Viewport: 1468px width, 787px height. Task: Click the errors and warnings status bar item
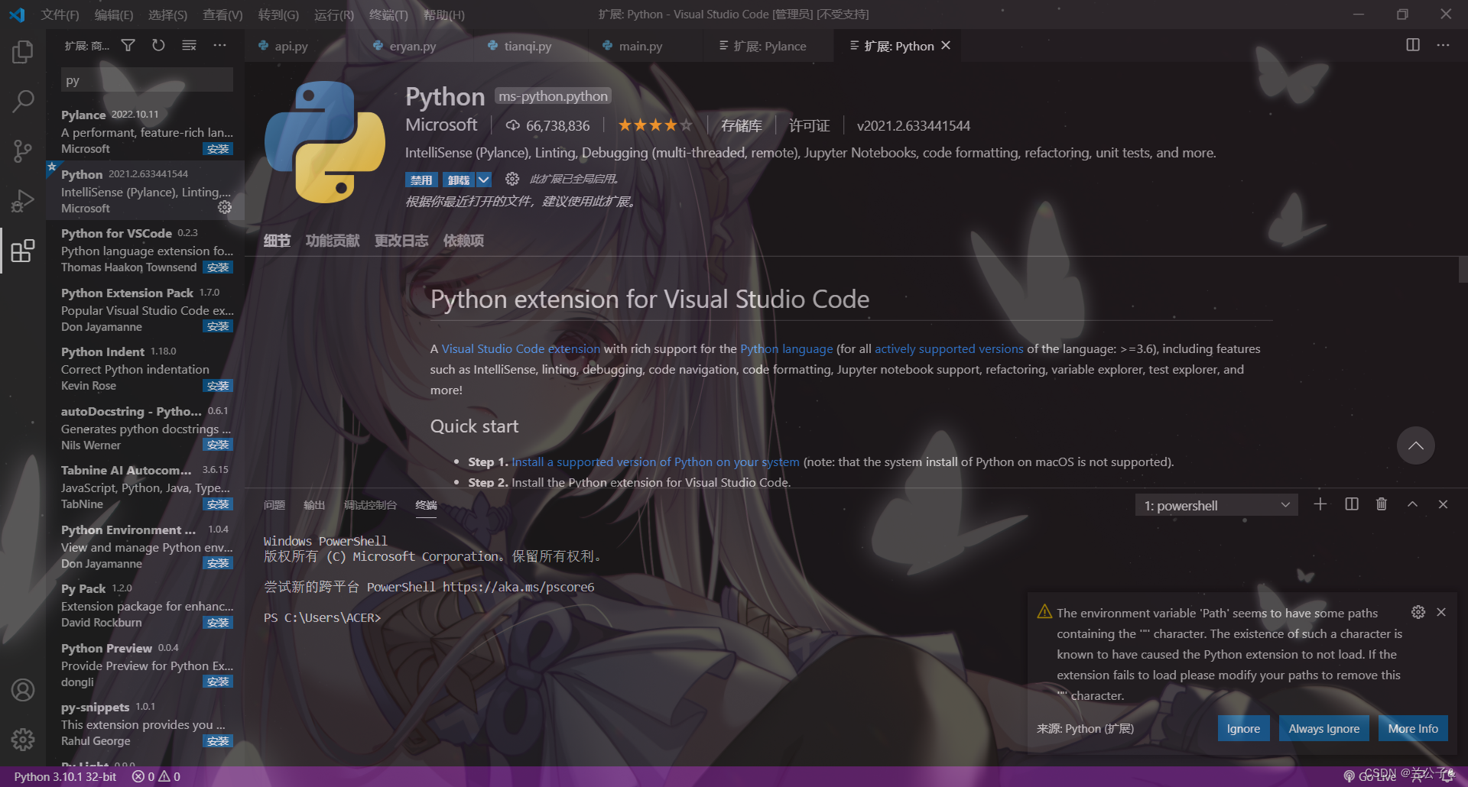[x=156, y=776]
